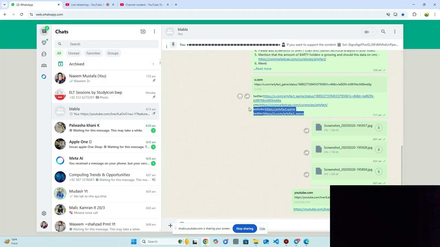Screen dimensions: 440x247
Task: Forward the x.com link message
Action: coord(247,96)
